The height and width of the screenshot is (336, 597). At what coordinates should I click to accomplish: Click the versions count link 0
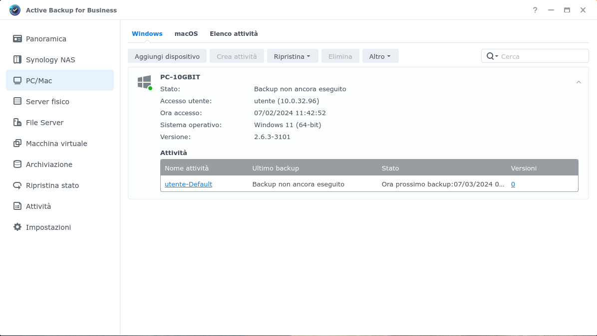click(513, 184)
